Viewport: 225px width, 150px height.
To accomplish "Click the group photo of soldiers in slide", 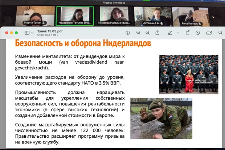I will tap(189, 74).
